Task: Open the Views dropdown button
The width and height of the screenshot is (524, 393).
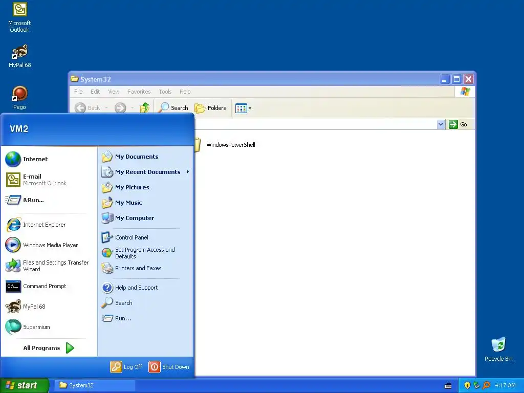Action: click(x=243, y=108)
